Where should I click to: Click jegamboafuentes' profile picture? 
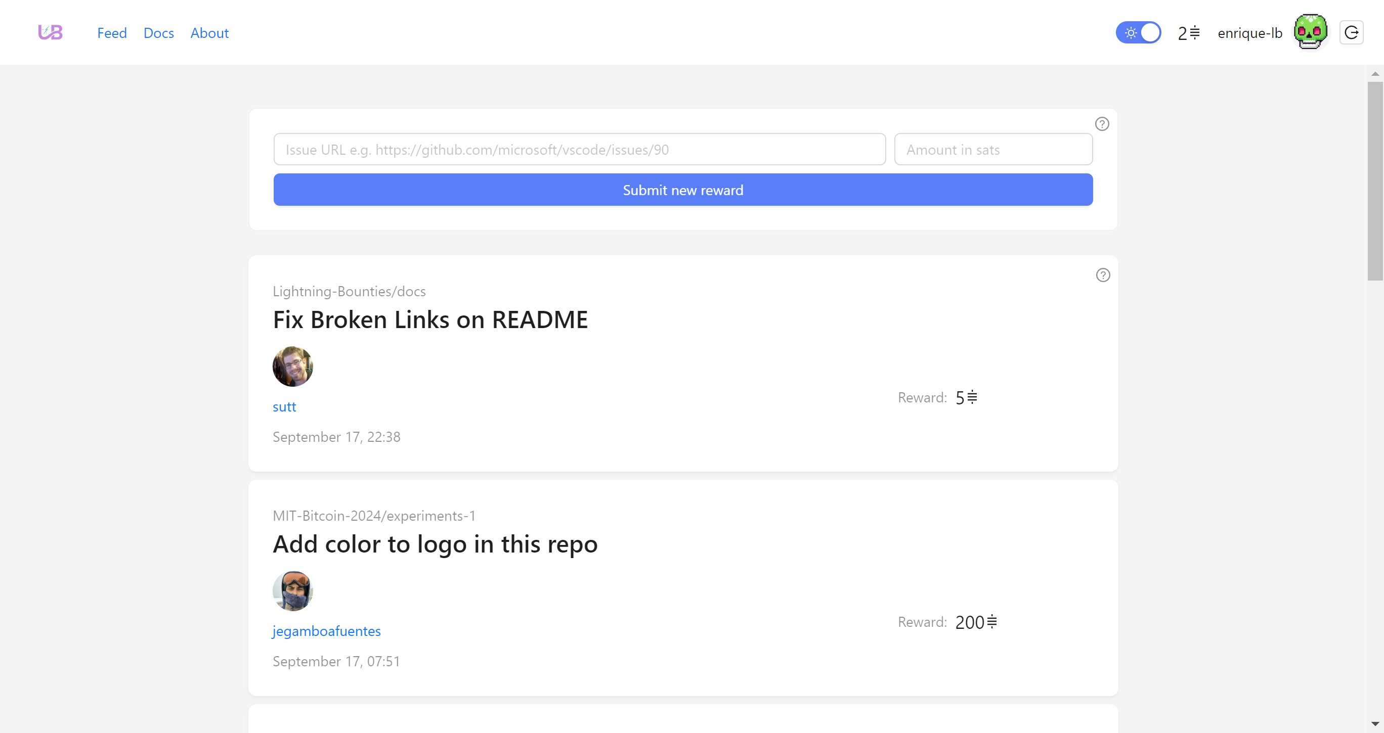coord(293,590)
